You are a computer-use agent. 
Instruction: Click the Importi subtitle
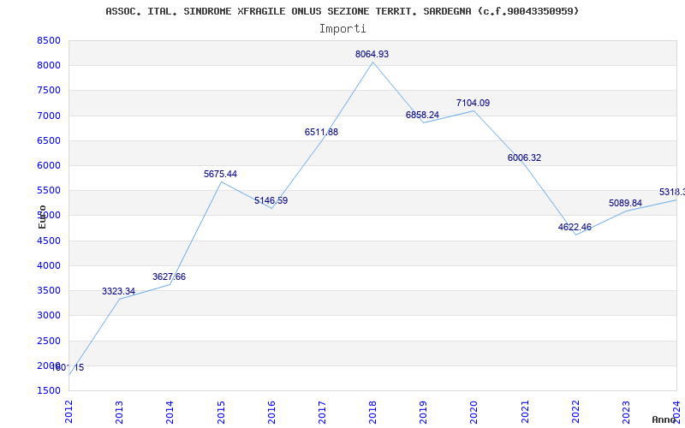click(342, 29)
